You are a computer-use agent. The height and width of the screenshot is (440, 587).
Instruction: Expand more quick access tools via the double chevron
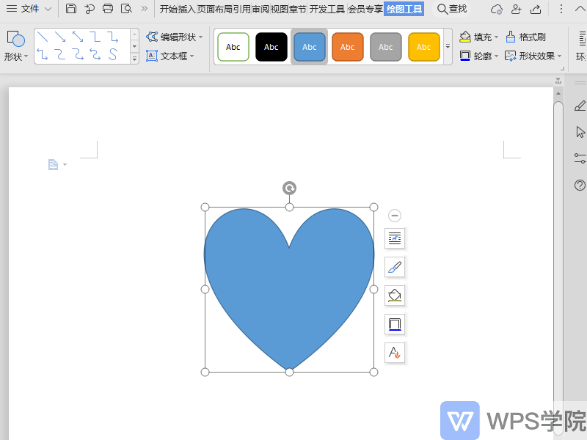click(x=144, y=9)
